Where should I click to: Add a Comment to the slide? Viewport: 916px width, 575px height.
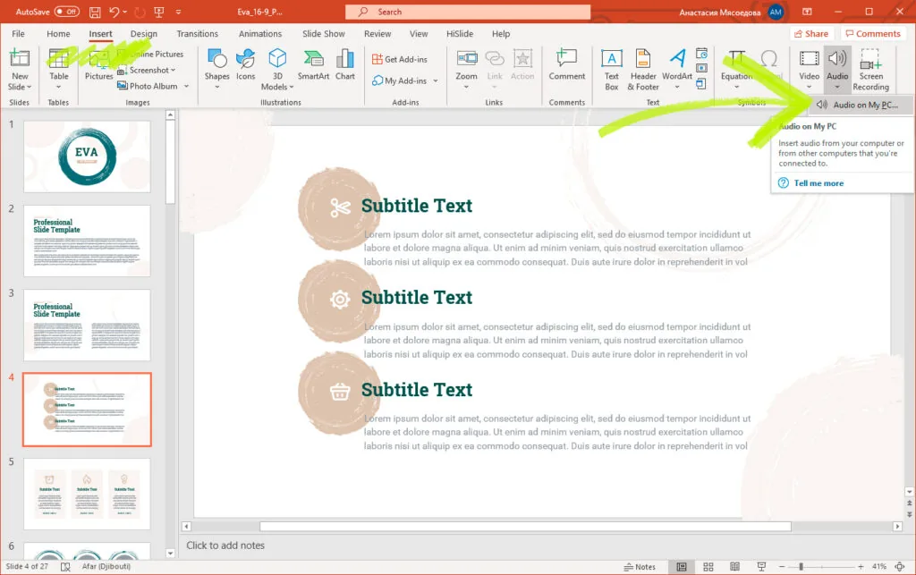[566, 65]
